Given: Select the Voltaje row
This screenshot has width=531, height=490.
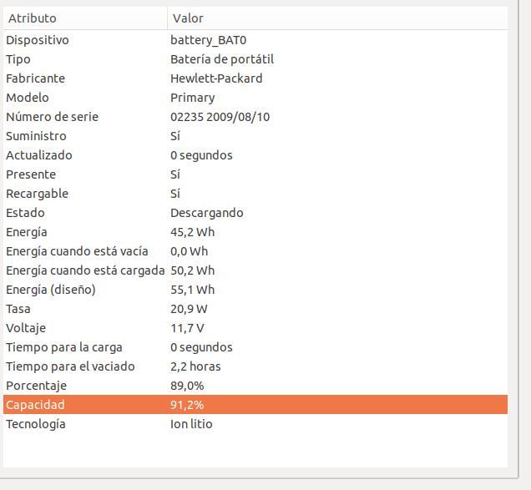Looking at the screenshot, I should (x=255, y=328).
